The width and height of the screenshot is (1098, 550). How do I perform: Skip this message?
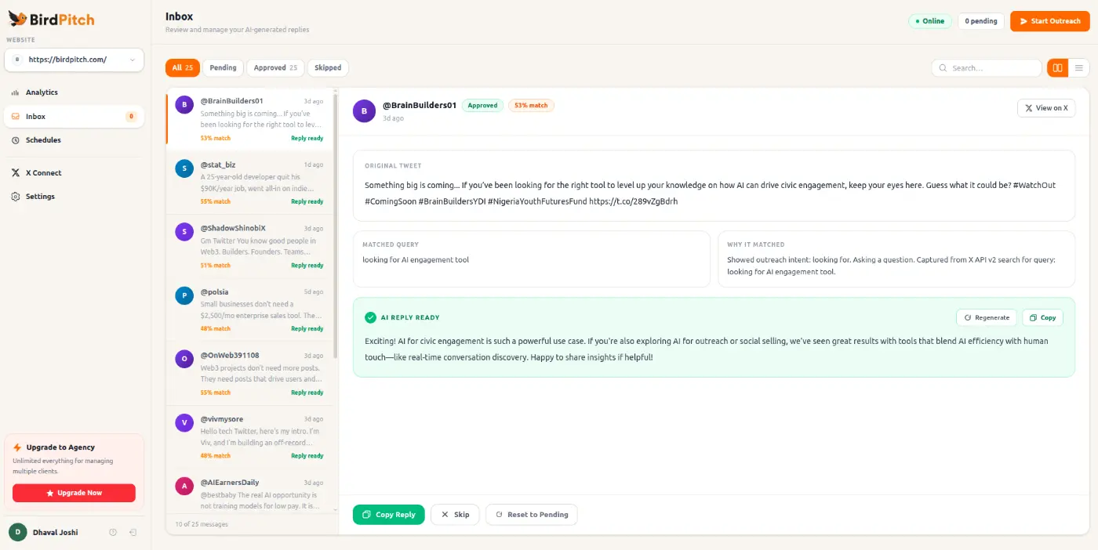pyautogui.click(x=455, y=515)
